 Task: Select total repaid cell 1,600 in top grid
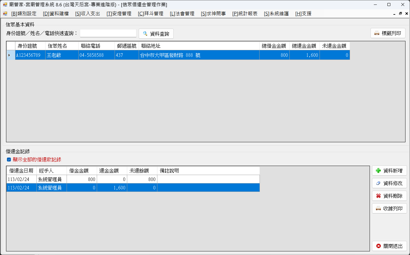coord(304,55)
